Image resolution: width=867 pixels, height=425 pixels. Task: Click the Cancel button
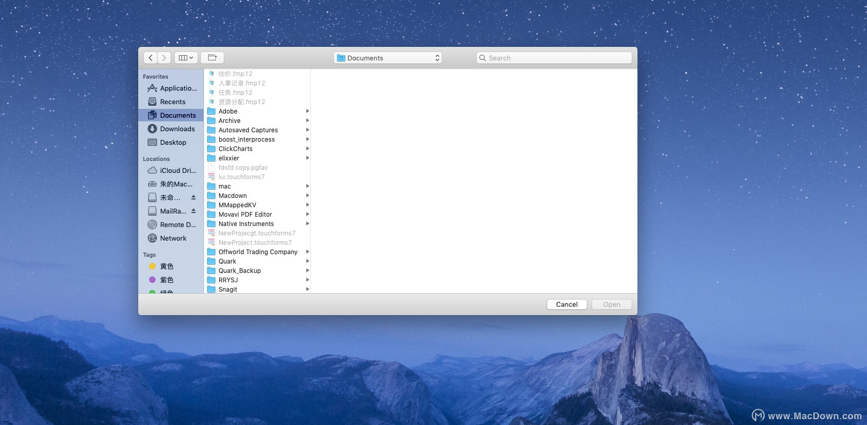tap(567, 304)
